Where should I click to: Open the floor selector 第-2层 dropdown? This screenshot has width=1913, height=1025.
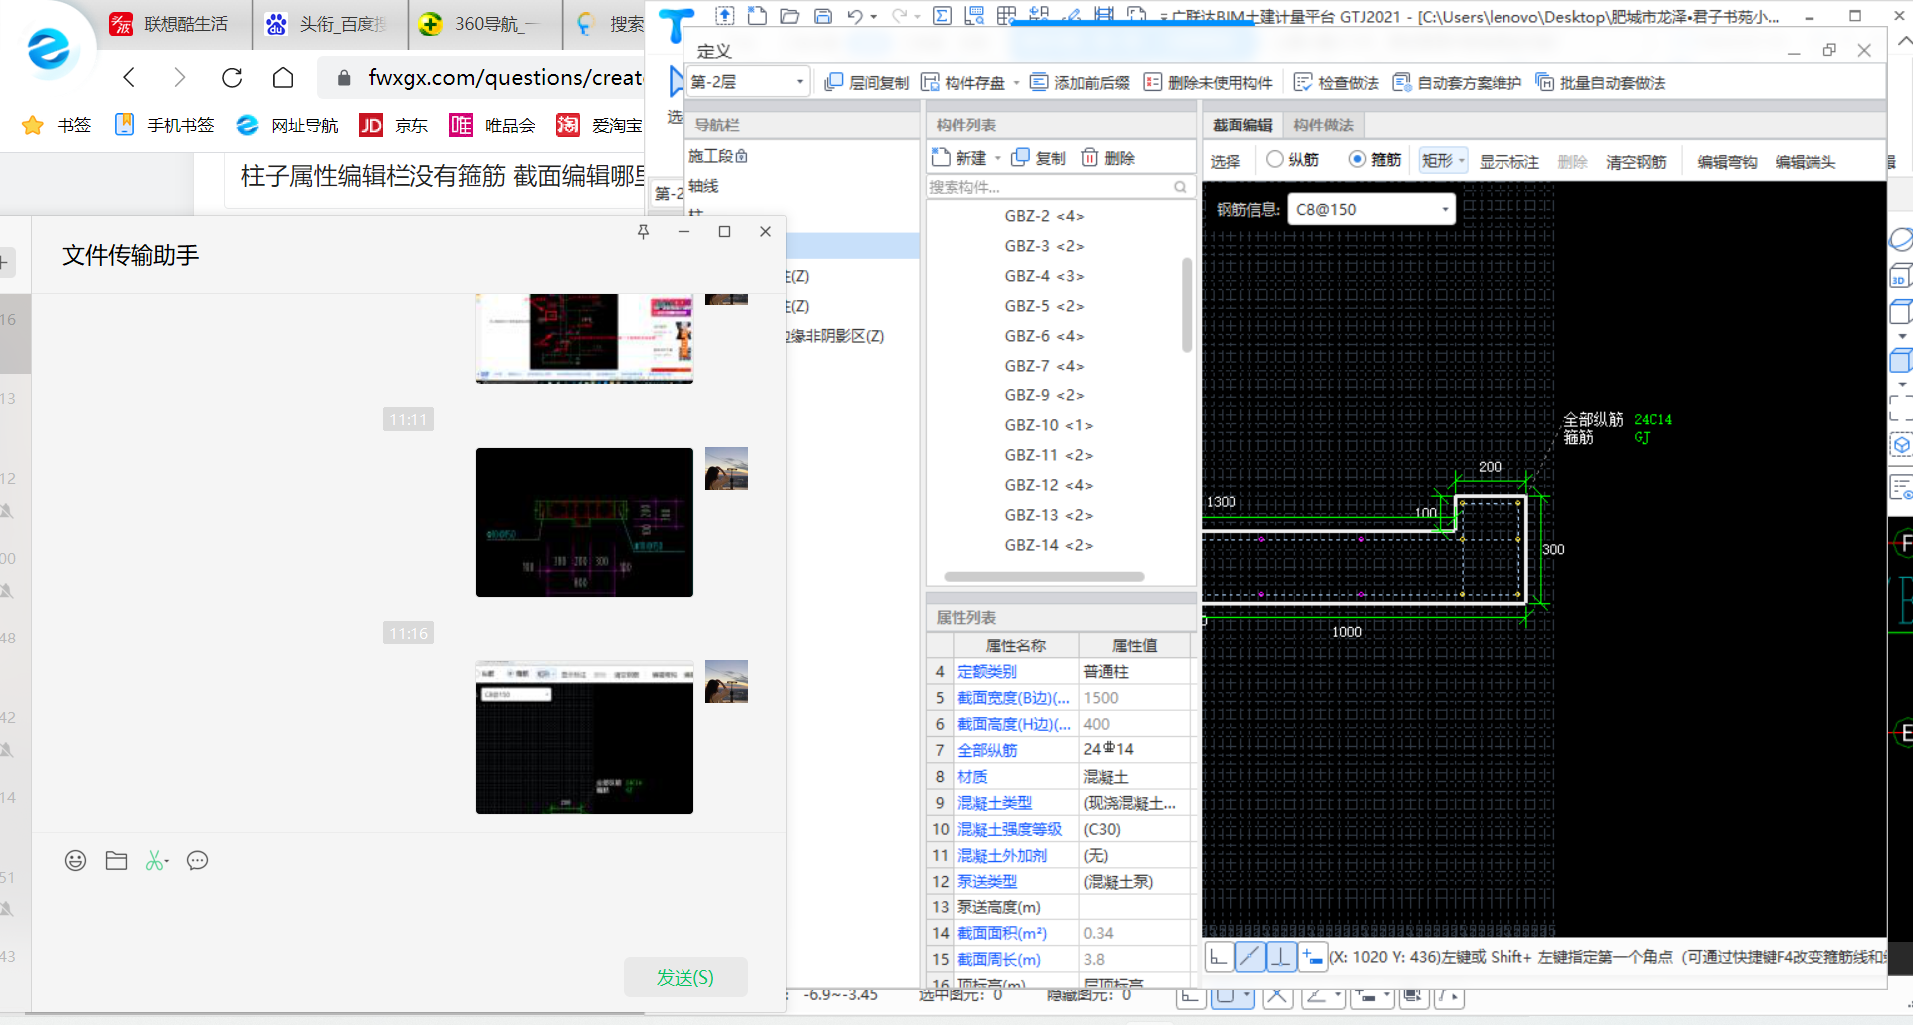tap(747, 82)
